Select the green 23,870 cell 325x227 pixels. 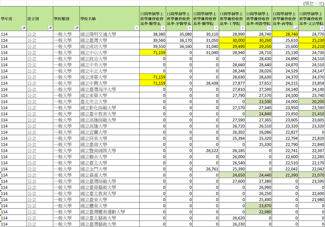(259, 206)
